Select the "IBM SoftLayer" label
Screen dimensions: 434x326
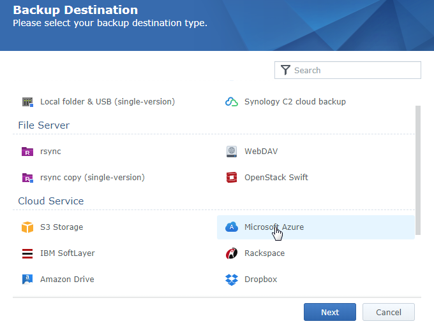tap(67, 253)
